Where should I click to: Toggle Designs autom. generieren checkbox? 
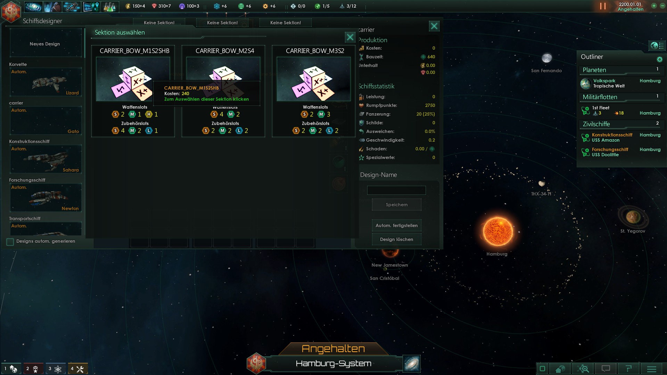pyautogui.click(x=10, y=242)
